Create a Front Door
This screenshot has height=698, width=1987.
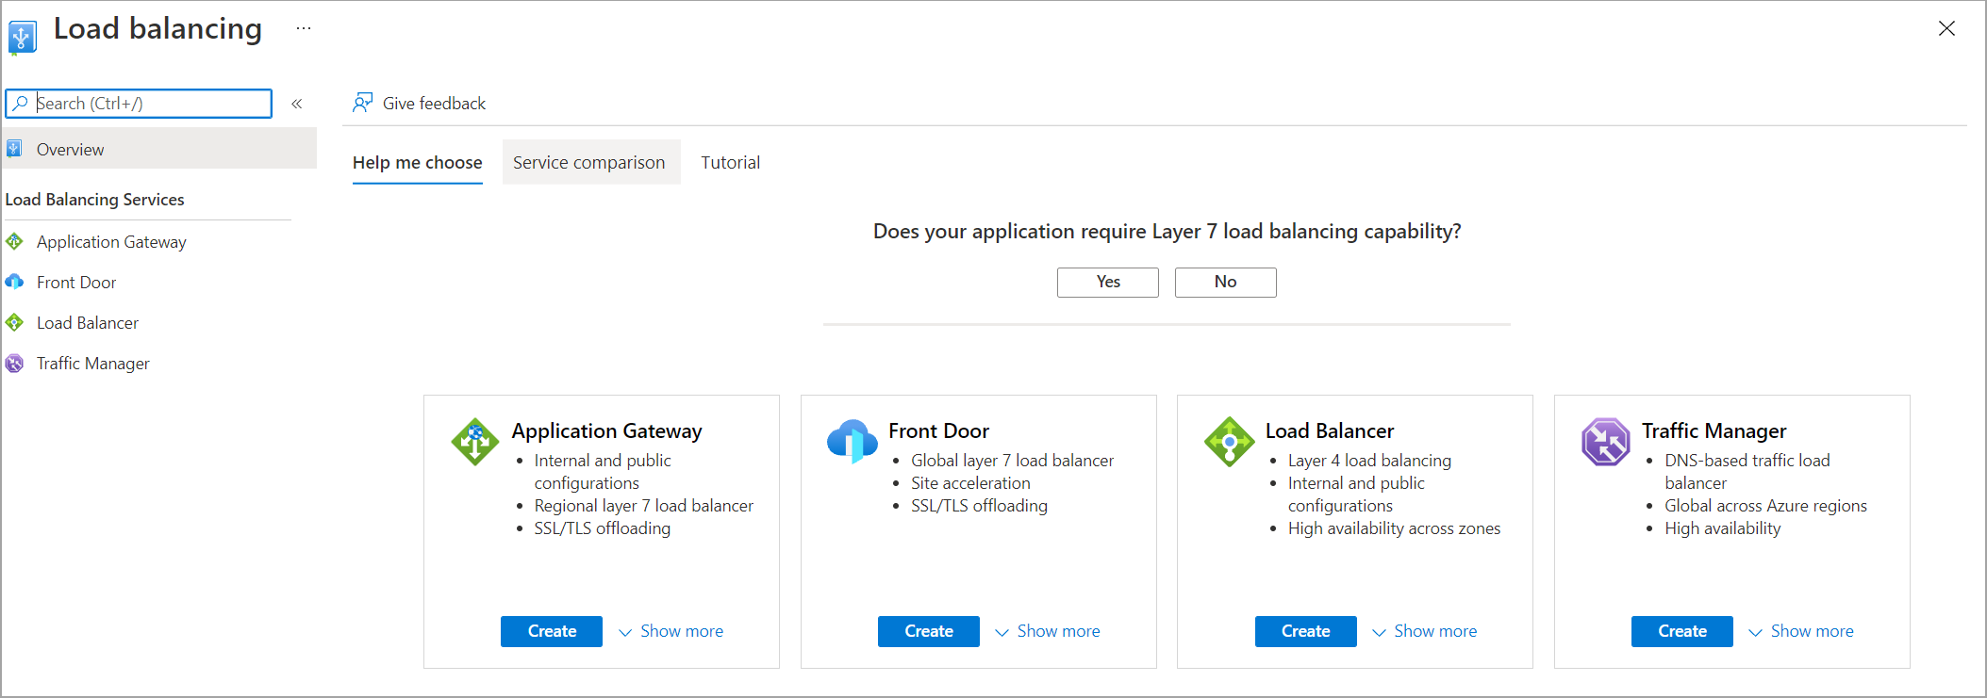[929, 631]
